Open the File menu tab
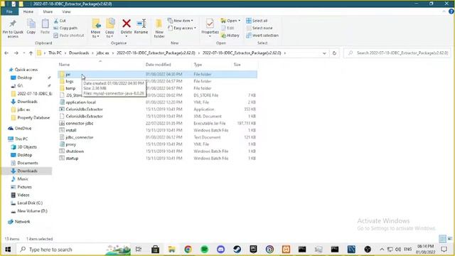The width and height of the screenshot is (455, 256). 9,11
